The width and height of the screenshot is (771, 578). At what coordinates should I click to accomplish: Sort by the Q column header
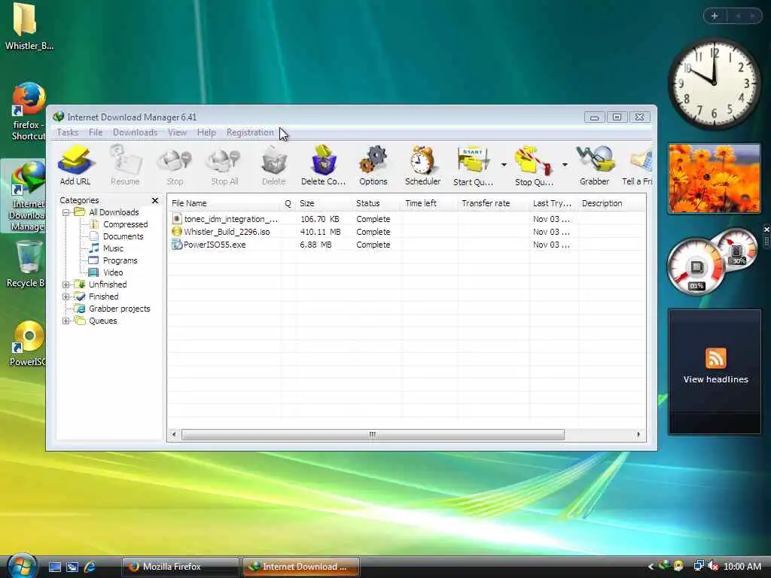tap(288, 203)
